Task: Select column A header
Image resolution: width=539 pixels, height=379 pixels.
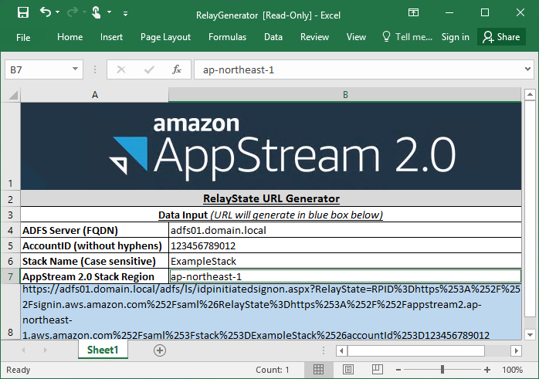Action: pos(94,95)
